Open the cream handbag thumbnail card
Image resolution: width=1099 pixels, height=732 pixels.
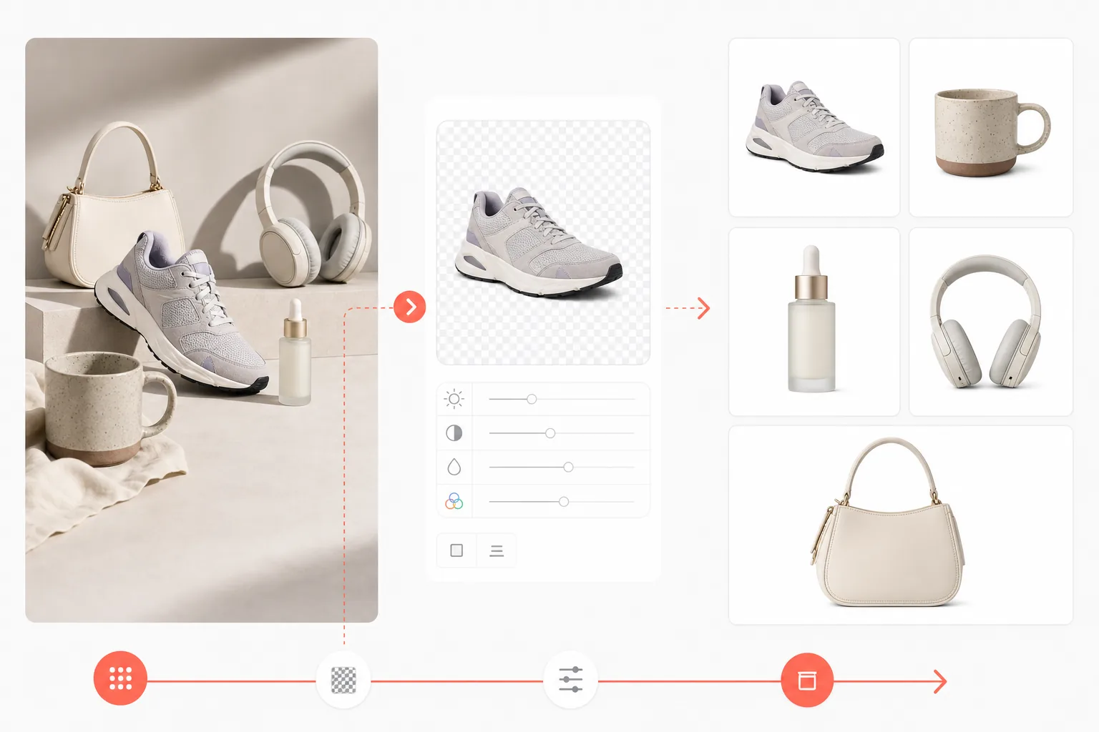click(901, 525)
